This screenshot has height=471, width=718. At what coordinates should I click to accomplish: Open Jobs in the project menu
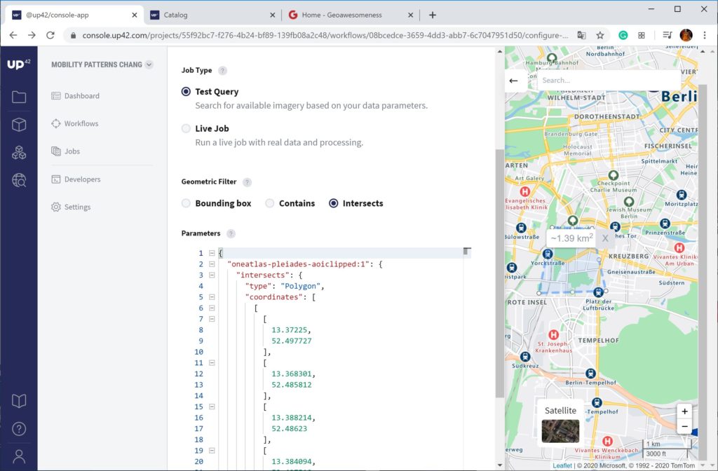(x=72, y=151)
